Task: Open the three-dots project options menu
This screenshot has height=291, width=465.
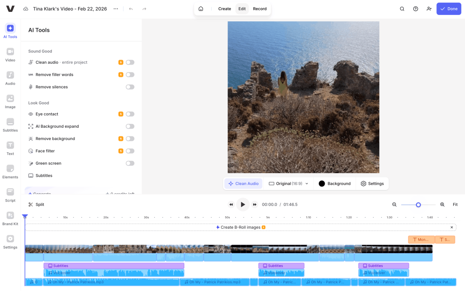Action: coord(116,9)
